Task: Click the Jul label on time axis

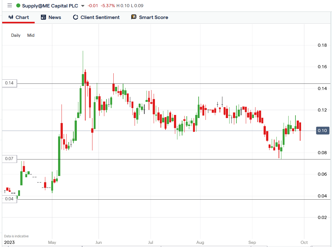Action: 151,242
